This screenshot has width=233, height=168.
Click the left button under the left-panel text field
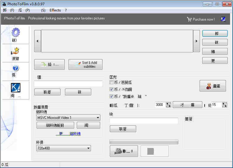[48, 92]
